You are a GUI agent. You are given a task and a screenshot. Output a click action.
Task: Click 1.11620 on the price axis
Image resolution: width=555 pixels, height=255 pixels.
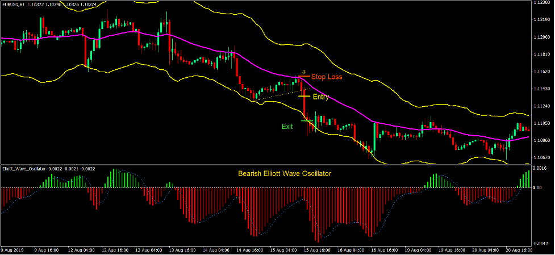pos(542,72)
